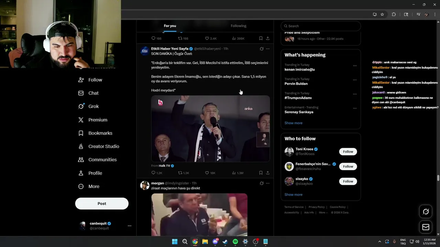
Task: Open Discord from the taskbar
Action: (215, 242)
